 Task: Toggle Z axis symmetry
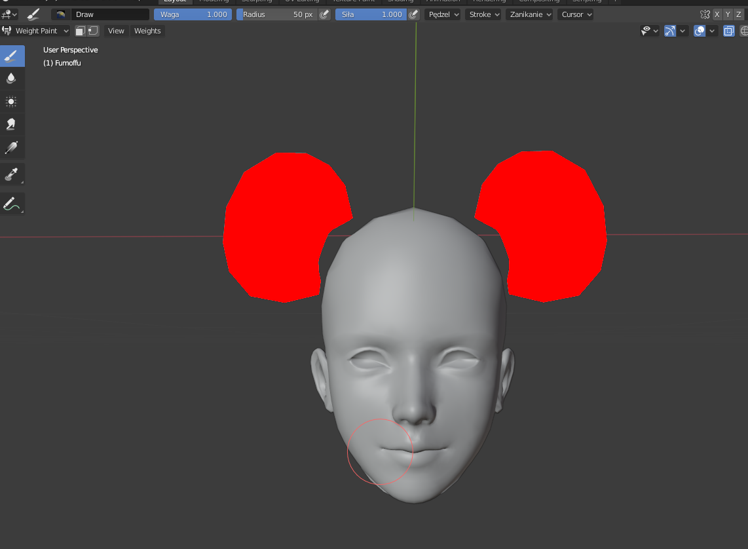(x=738, y=14)
